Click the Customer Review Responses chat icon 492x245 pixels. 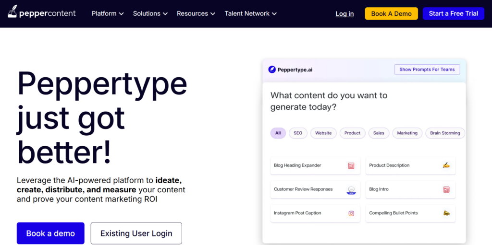coord(351,190)
